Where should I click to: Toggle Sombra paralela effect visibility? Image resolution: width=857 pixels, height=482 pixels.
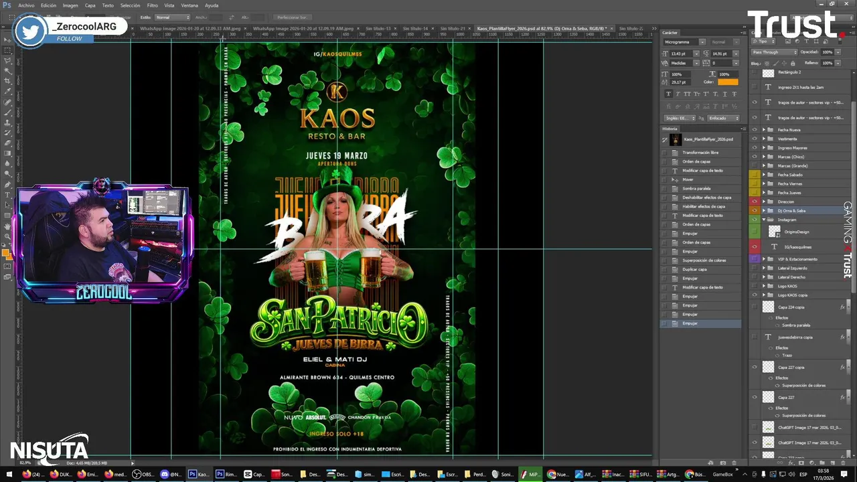coord(778,325)
